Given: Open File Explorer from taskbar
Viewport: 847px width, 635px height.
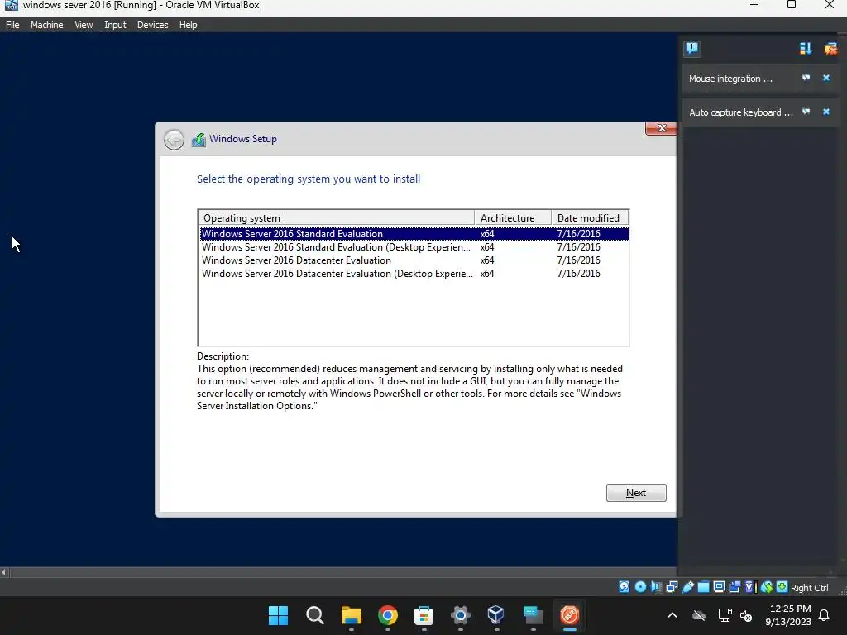Looking at the screenshot, I should click(x=351, y=615).
